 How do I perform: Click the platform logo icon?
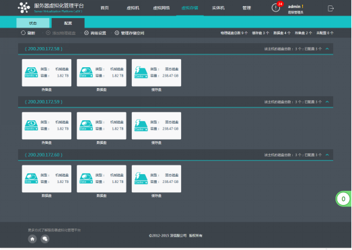pyautogui.click(x=24, y=7)
